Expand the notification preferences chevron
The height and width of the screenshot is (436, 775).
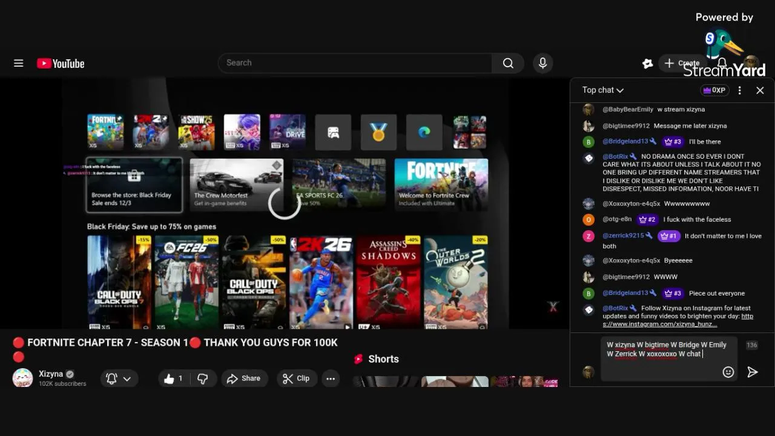pos(127,378)
